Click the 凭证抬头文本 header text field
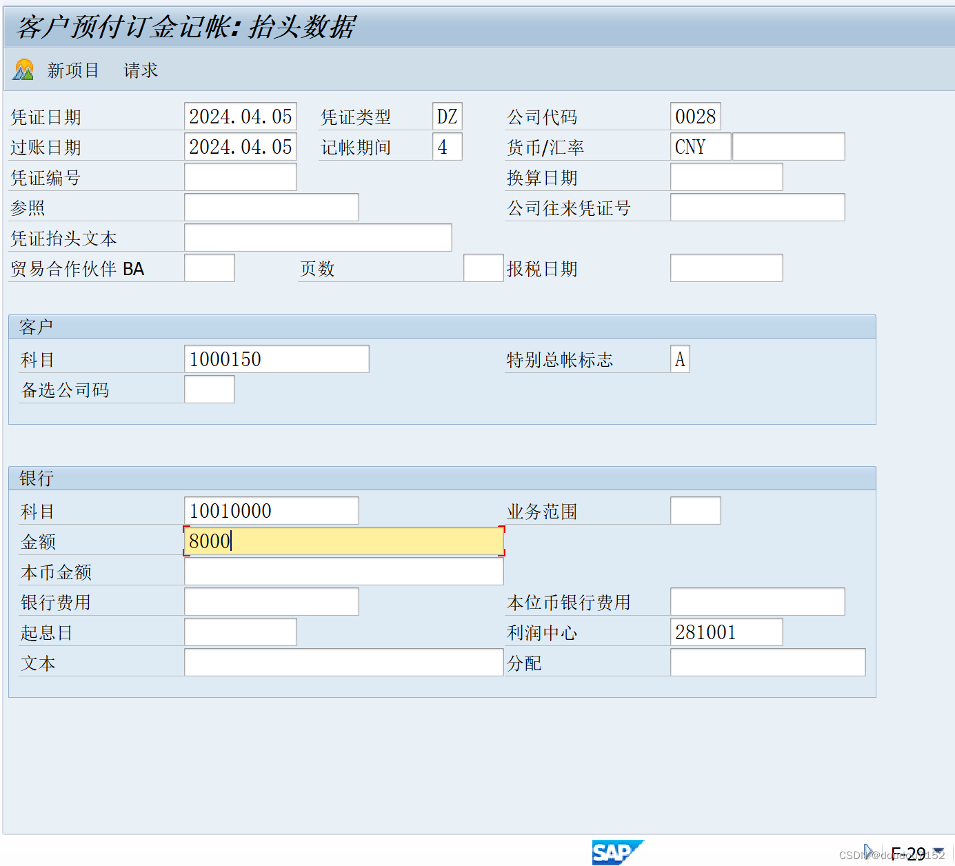Viewport: 955px width, 866px height. 317,237
